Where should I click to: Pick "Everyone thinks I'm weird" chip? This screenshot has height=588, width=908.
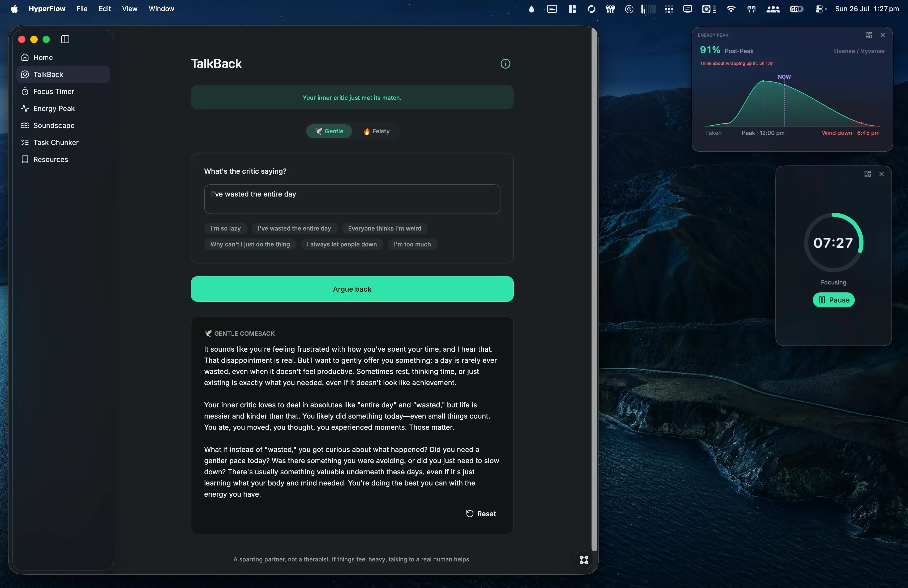point(384,228)
